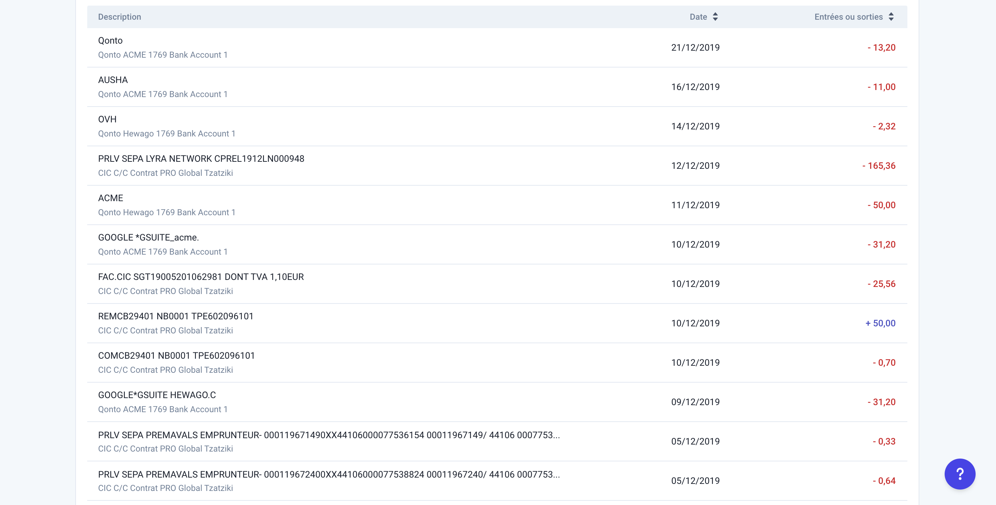996x505 pixels.
Task: Click the positive amount + 50,00
Action: click(x=880, y=323)
